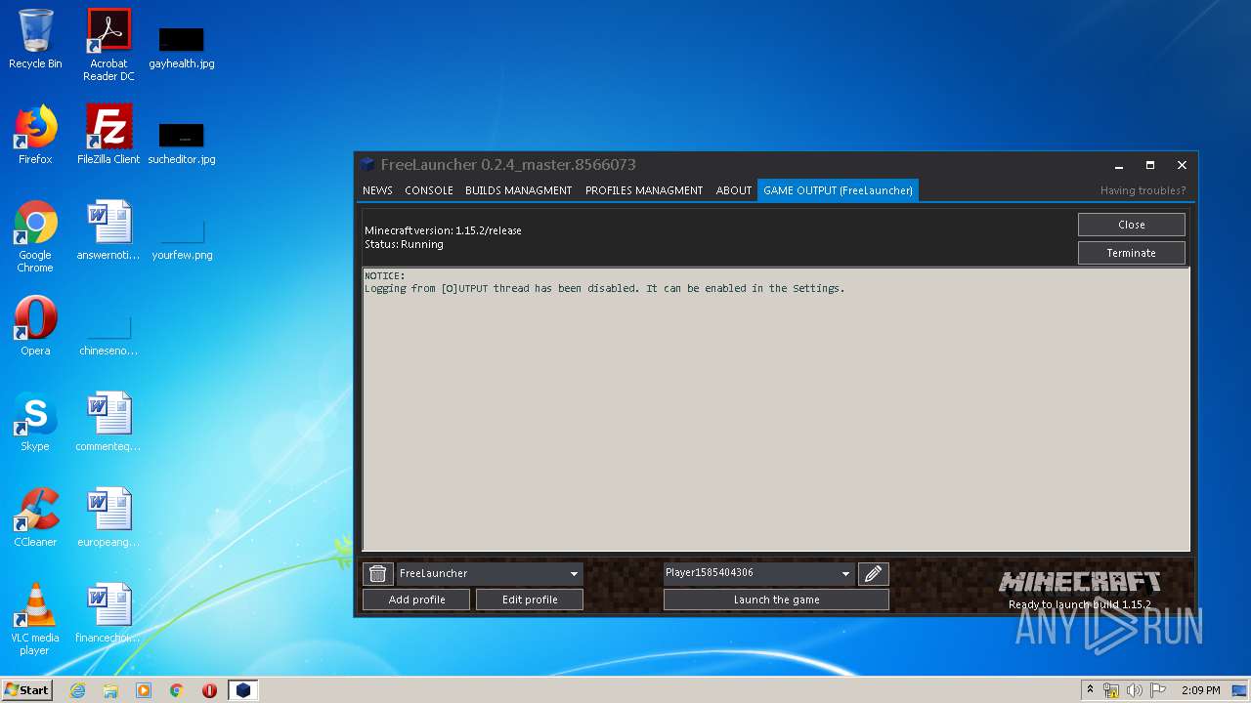Minimize the FreeLauncher window
This screenshot has width=1251, height=703.
1119,165
